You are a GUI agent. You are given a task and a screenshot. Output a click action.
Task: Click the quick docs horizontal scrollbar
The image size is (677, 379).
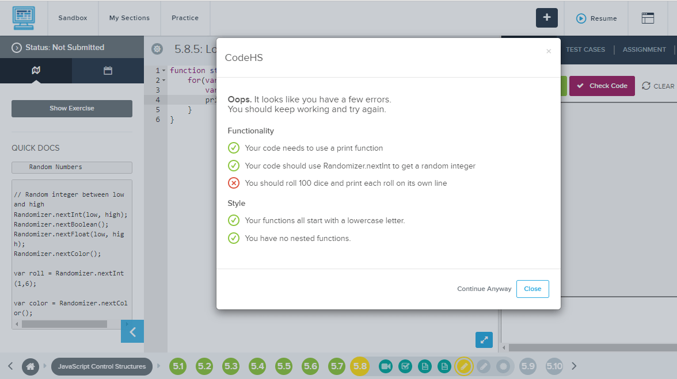pos(64,324)
